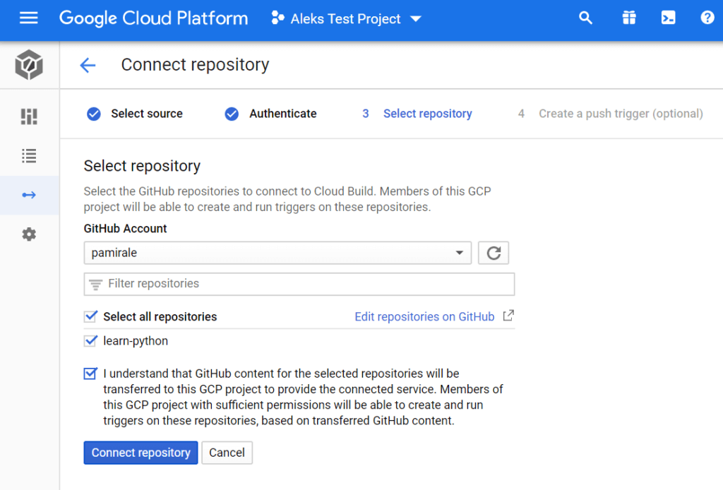Open the Aleks Test Project selector

coord(346,19)
